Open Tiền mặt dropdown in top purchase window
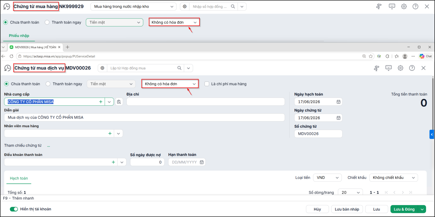 [114, 22]
